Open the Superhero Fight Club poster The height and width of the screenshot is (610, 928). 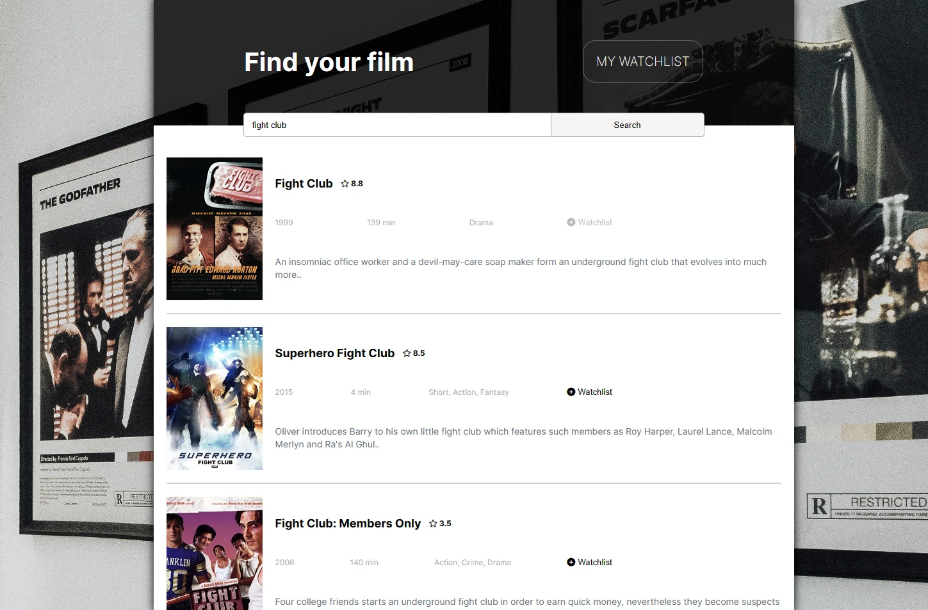pos(215,398)
